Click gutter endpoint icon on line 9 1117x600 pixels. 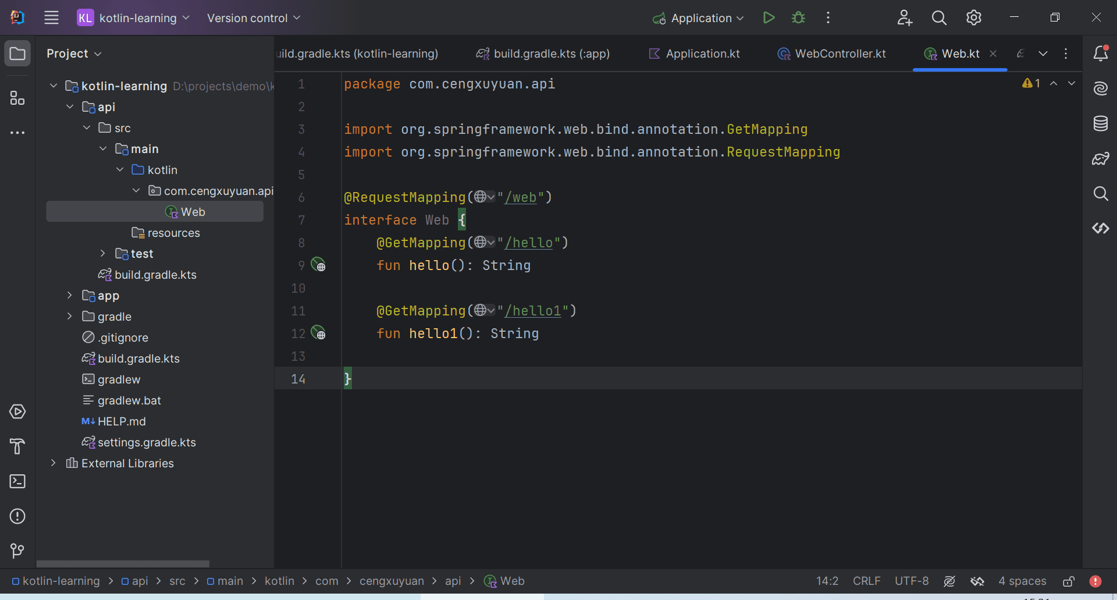tap(318, 265)
